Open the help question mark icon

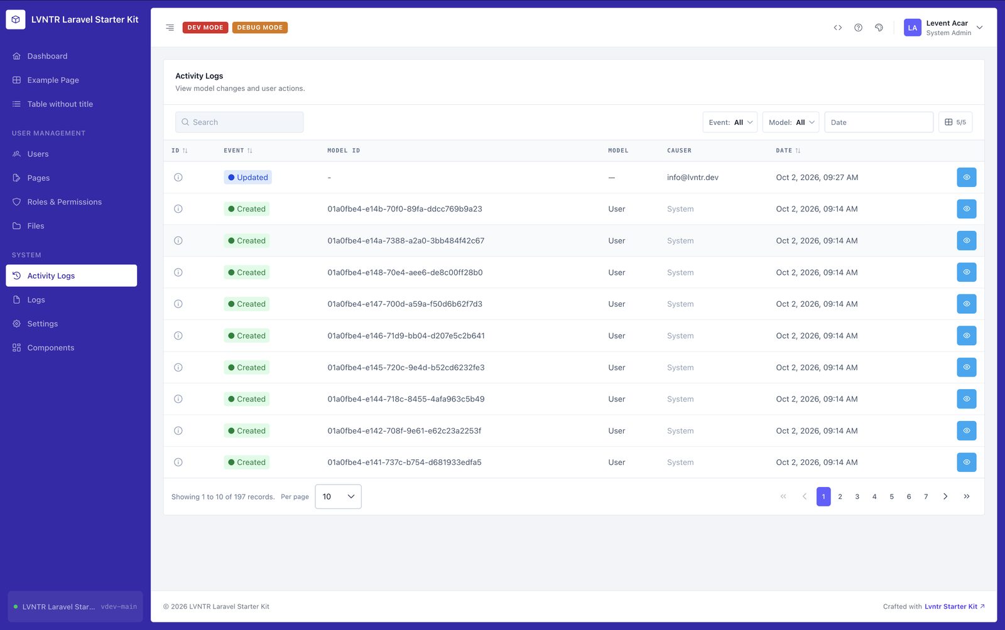pyautogui.click(x=858, y=28)
